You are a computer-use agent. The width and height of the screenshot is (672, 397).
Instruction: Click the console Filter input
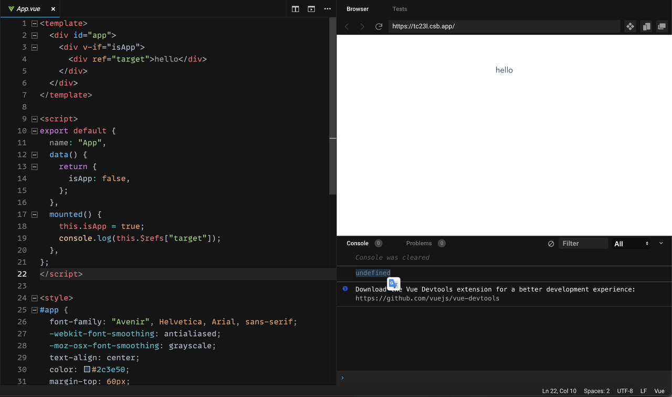click(583, 244)
